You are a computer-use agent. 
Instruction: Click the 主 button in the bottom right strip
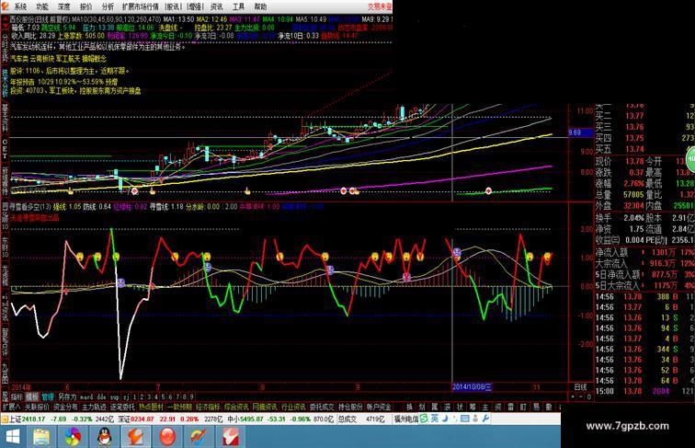click(x=485, y=407)
